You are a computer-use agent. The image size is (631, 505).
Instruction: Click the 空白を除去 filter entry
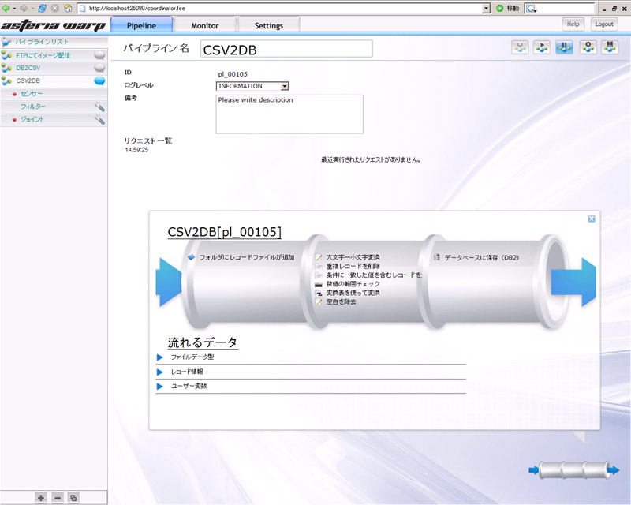click(341, 301)
